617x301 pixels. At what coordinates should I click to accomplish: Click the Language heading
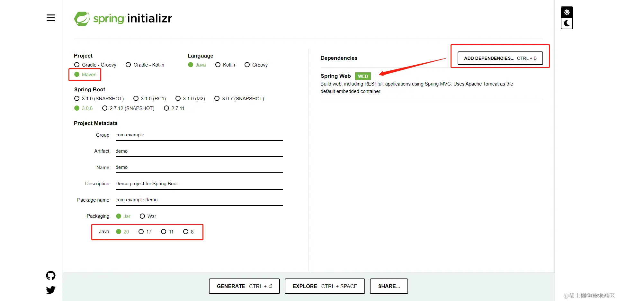(201, 56)
